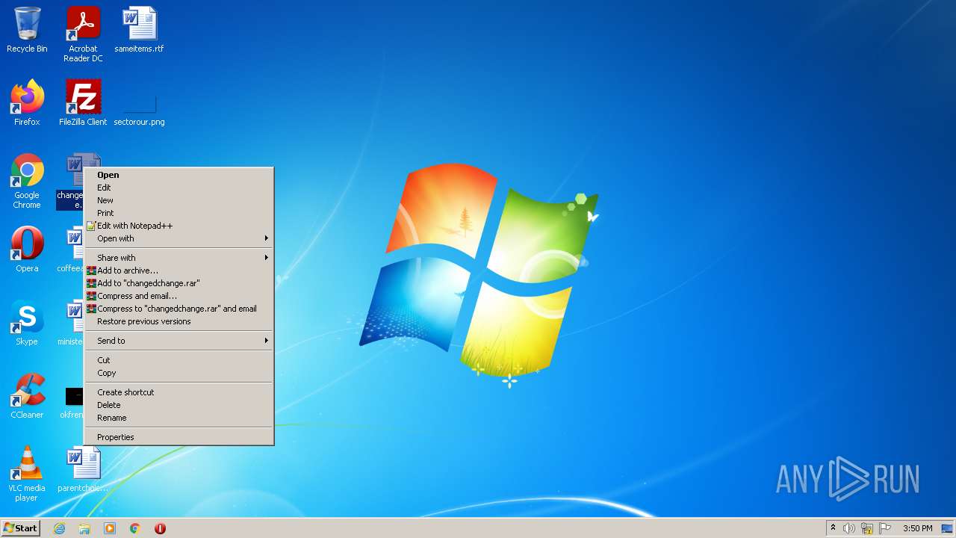Image resolution: width=956 pixels, height=538 pixels.
Task: Open the network tray icon
Action: [867, 528]
